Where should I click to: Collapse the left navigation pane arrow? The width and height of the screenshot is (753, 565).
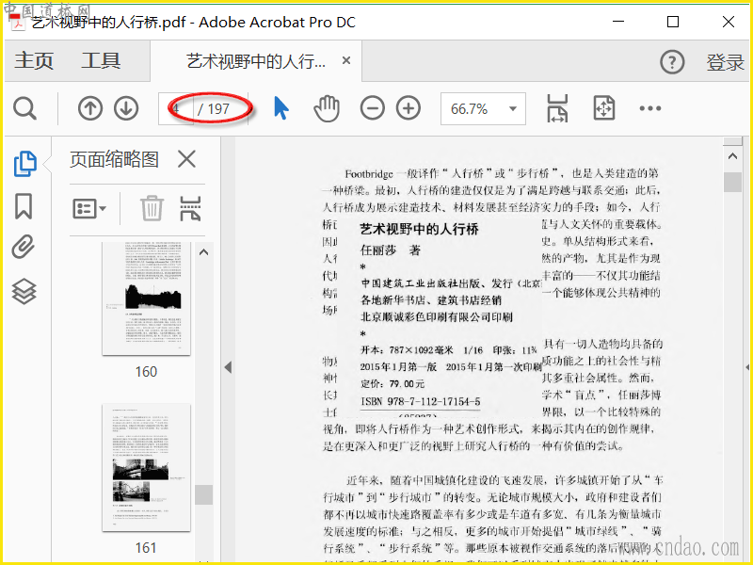tap(228, 367)
